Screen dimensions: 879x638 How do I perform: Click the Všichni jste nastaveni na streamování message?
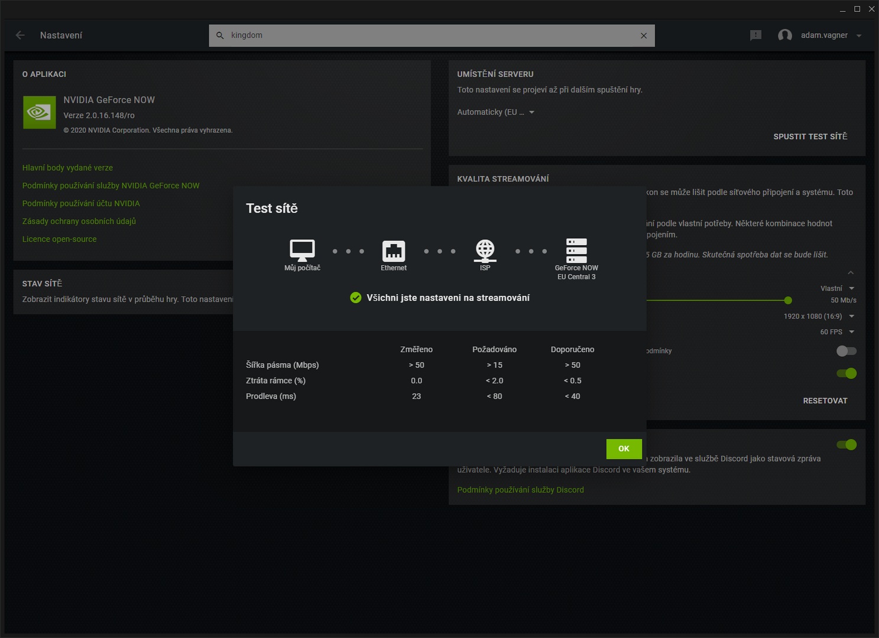click(448, 298)
